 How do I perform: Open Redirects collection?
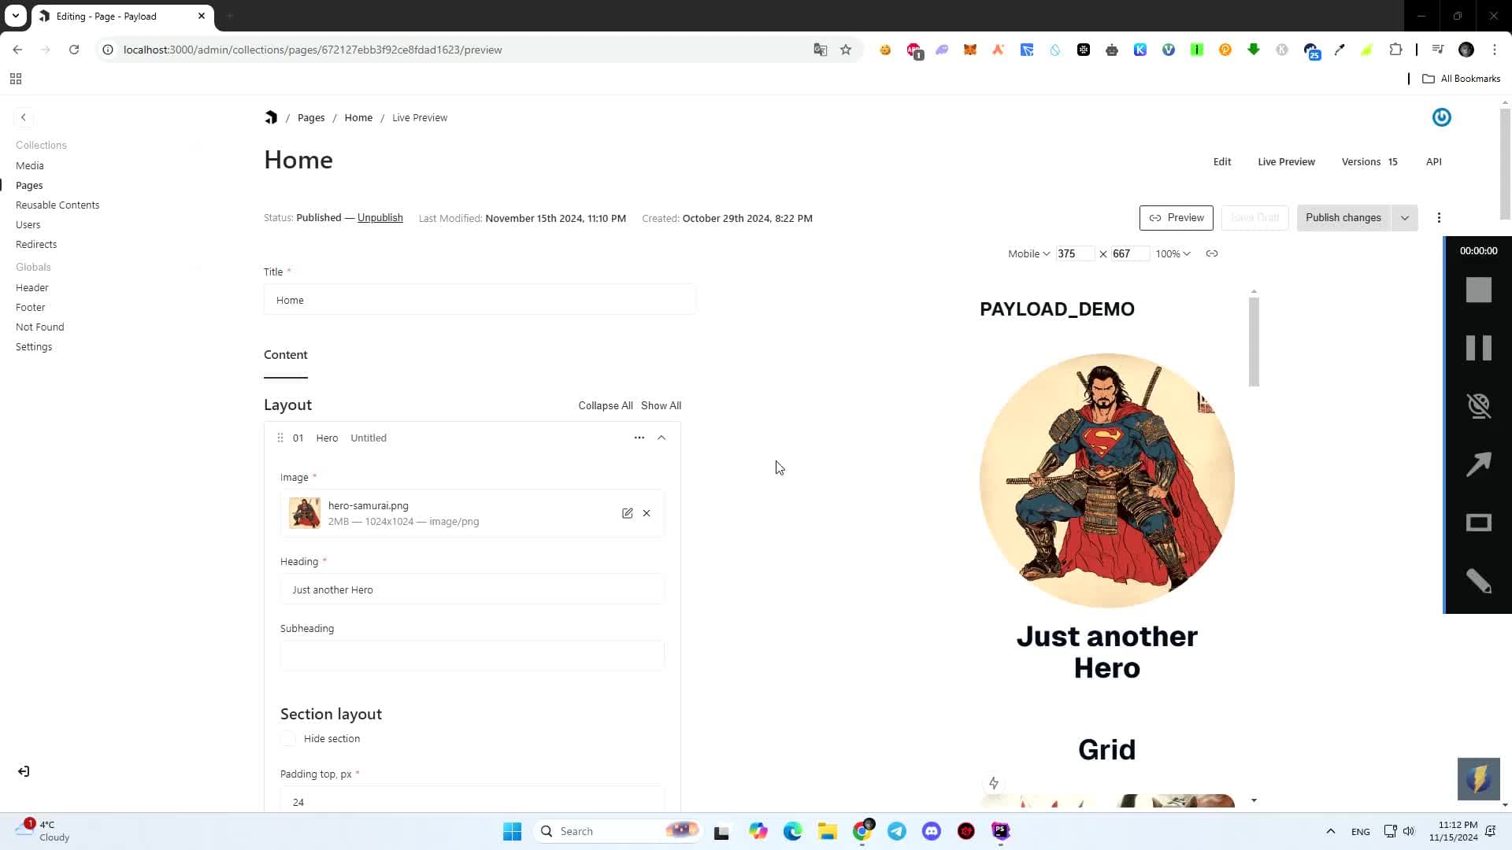[x=36, y=244]
